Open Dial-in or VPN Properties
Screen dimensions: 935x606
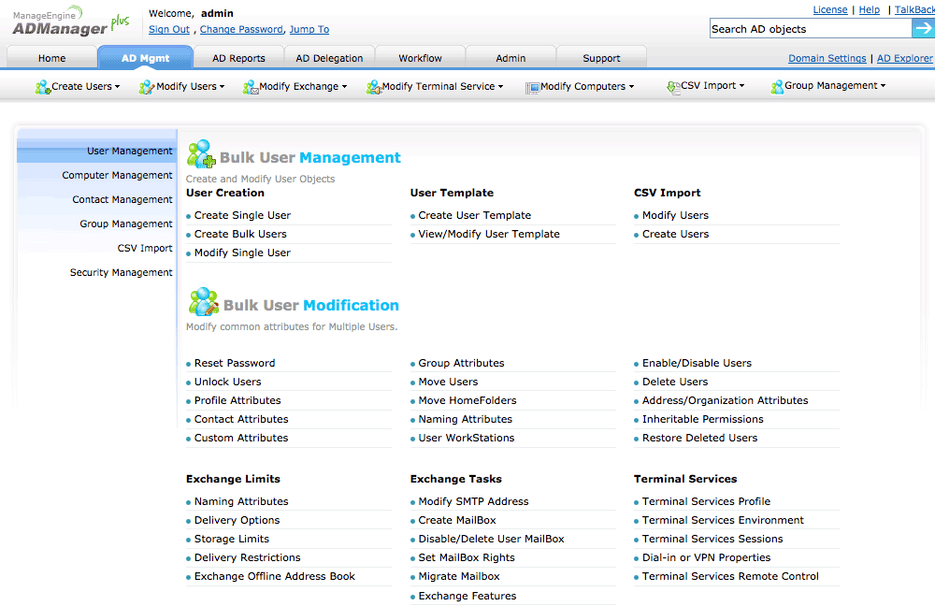click(706, 557)
